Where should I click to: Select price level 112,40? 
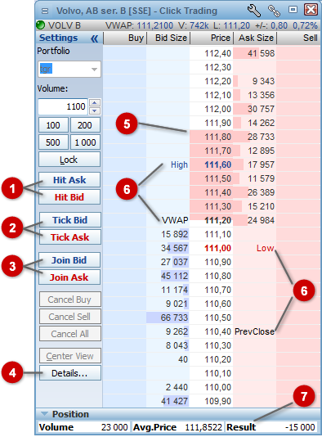[x=218, y=53]
